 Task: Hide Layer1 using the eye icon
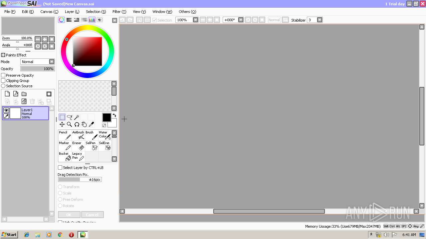(x=6, y=110)
